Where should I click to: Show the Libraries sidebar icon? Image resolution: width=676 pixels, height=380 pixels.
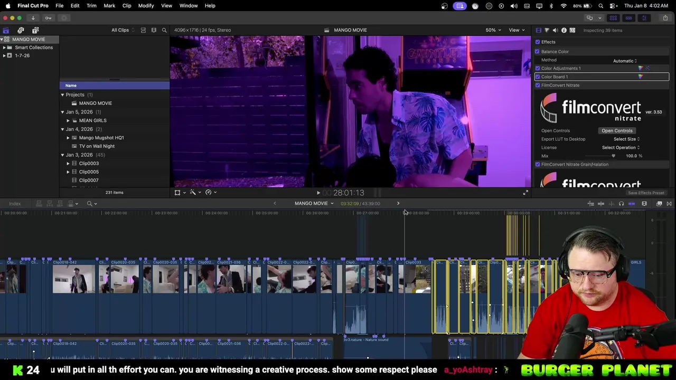(6, 30)
